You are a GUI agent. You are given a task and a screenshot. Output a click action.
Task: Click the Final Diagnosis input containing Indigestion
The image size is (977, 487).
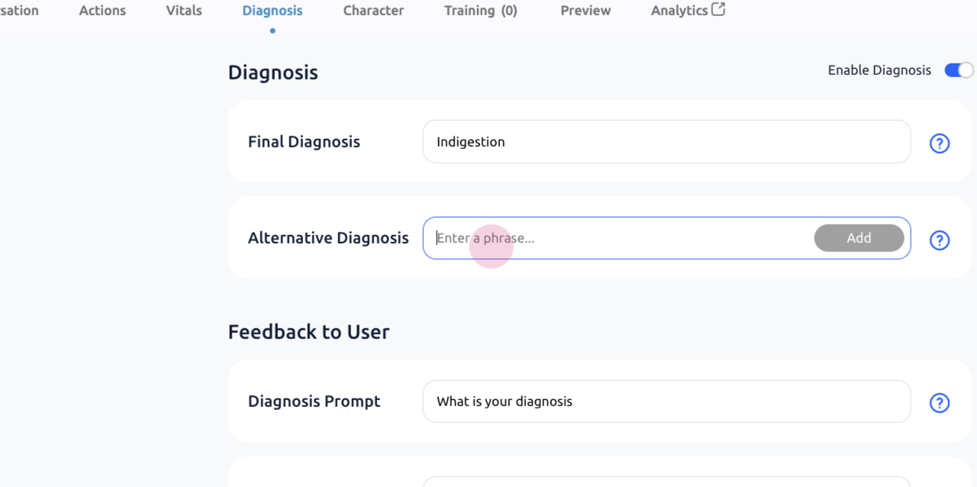point(666,142)
